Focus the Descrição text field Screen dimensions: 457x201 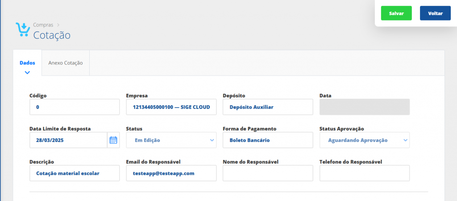75,173
